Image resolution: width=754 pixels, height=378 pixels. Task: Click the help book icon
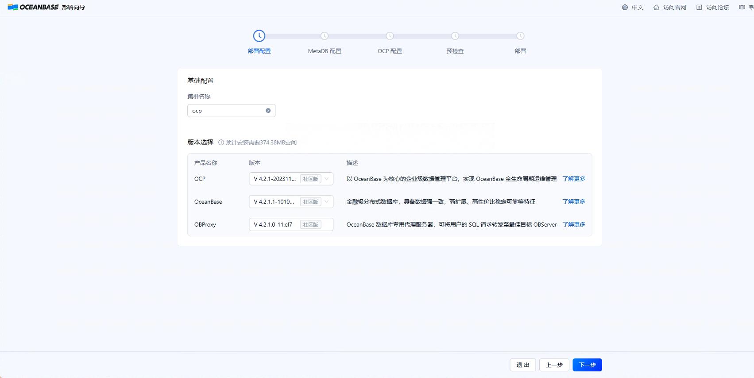pyautogui.click(x=742, y=7)
